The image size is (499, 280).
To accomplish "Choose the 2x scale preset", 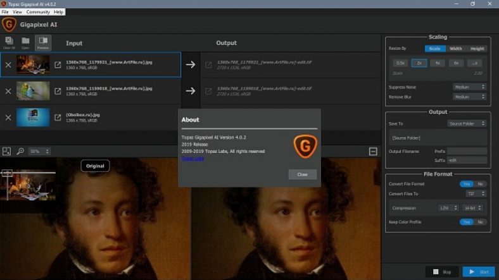I will point(419,63).
